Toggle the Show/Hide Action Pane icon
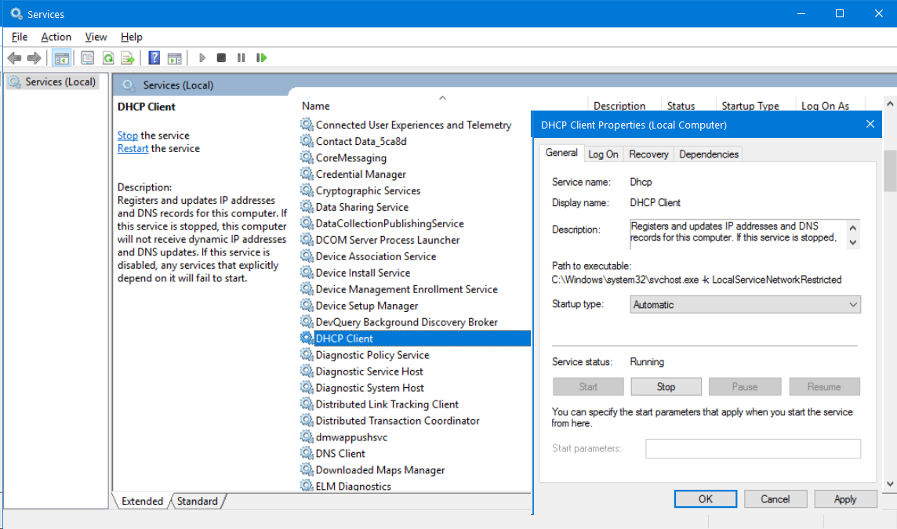 [175, 58]
